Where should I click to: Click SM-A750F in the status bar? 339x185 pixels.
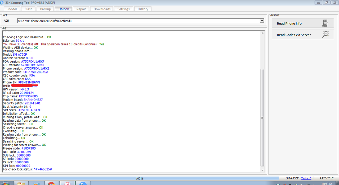tap(292, 178)
